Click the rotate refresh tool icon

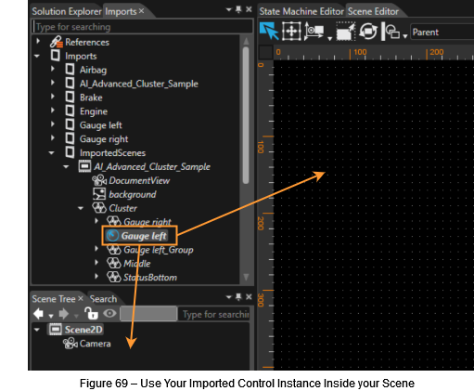[x=368, y=32]
